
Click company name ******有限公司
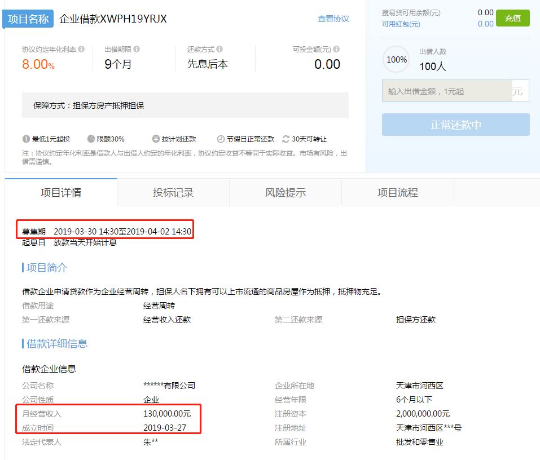169,386
